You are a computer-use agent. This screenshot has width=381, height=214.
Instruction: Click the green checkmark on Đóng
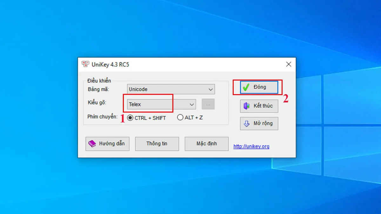[245, 87]
